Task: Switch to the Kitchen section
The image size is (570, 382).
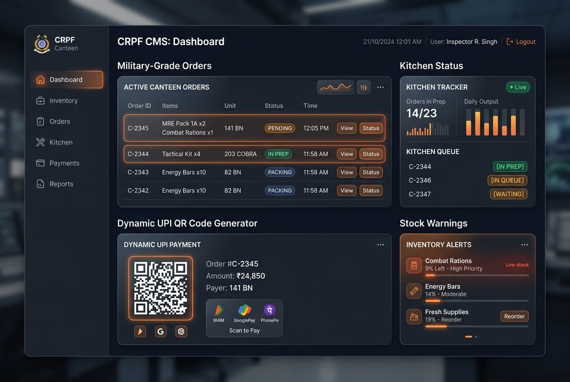Action: [x=61, y=142]
